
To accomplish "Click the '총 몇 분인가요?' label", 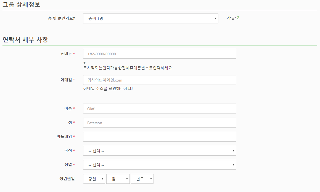I will [61, 18].
